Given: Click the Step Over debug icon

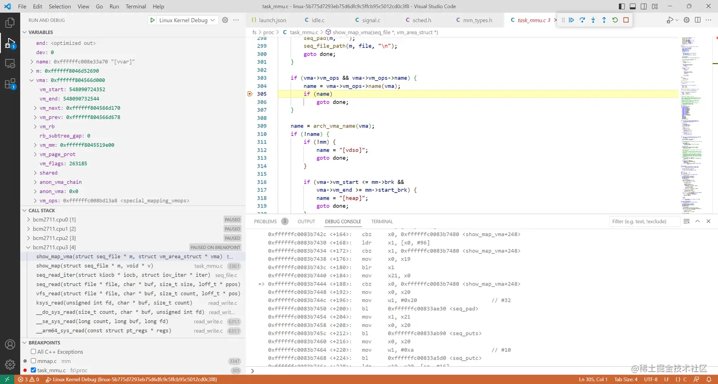Looking at the screenshot, I should click(x=582, y=20).
